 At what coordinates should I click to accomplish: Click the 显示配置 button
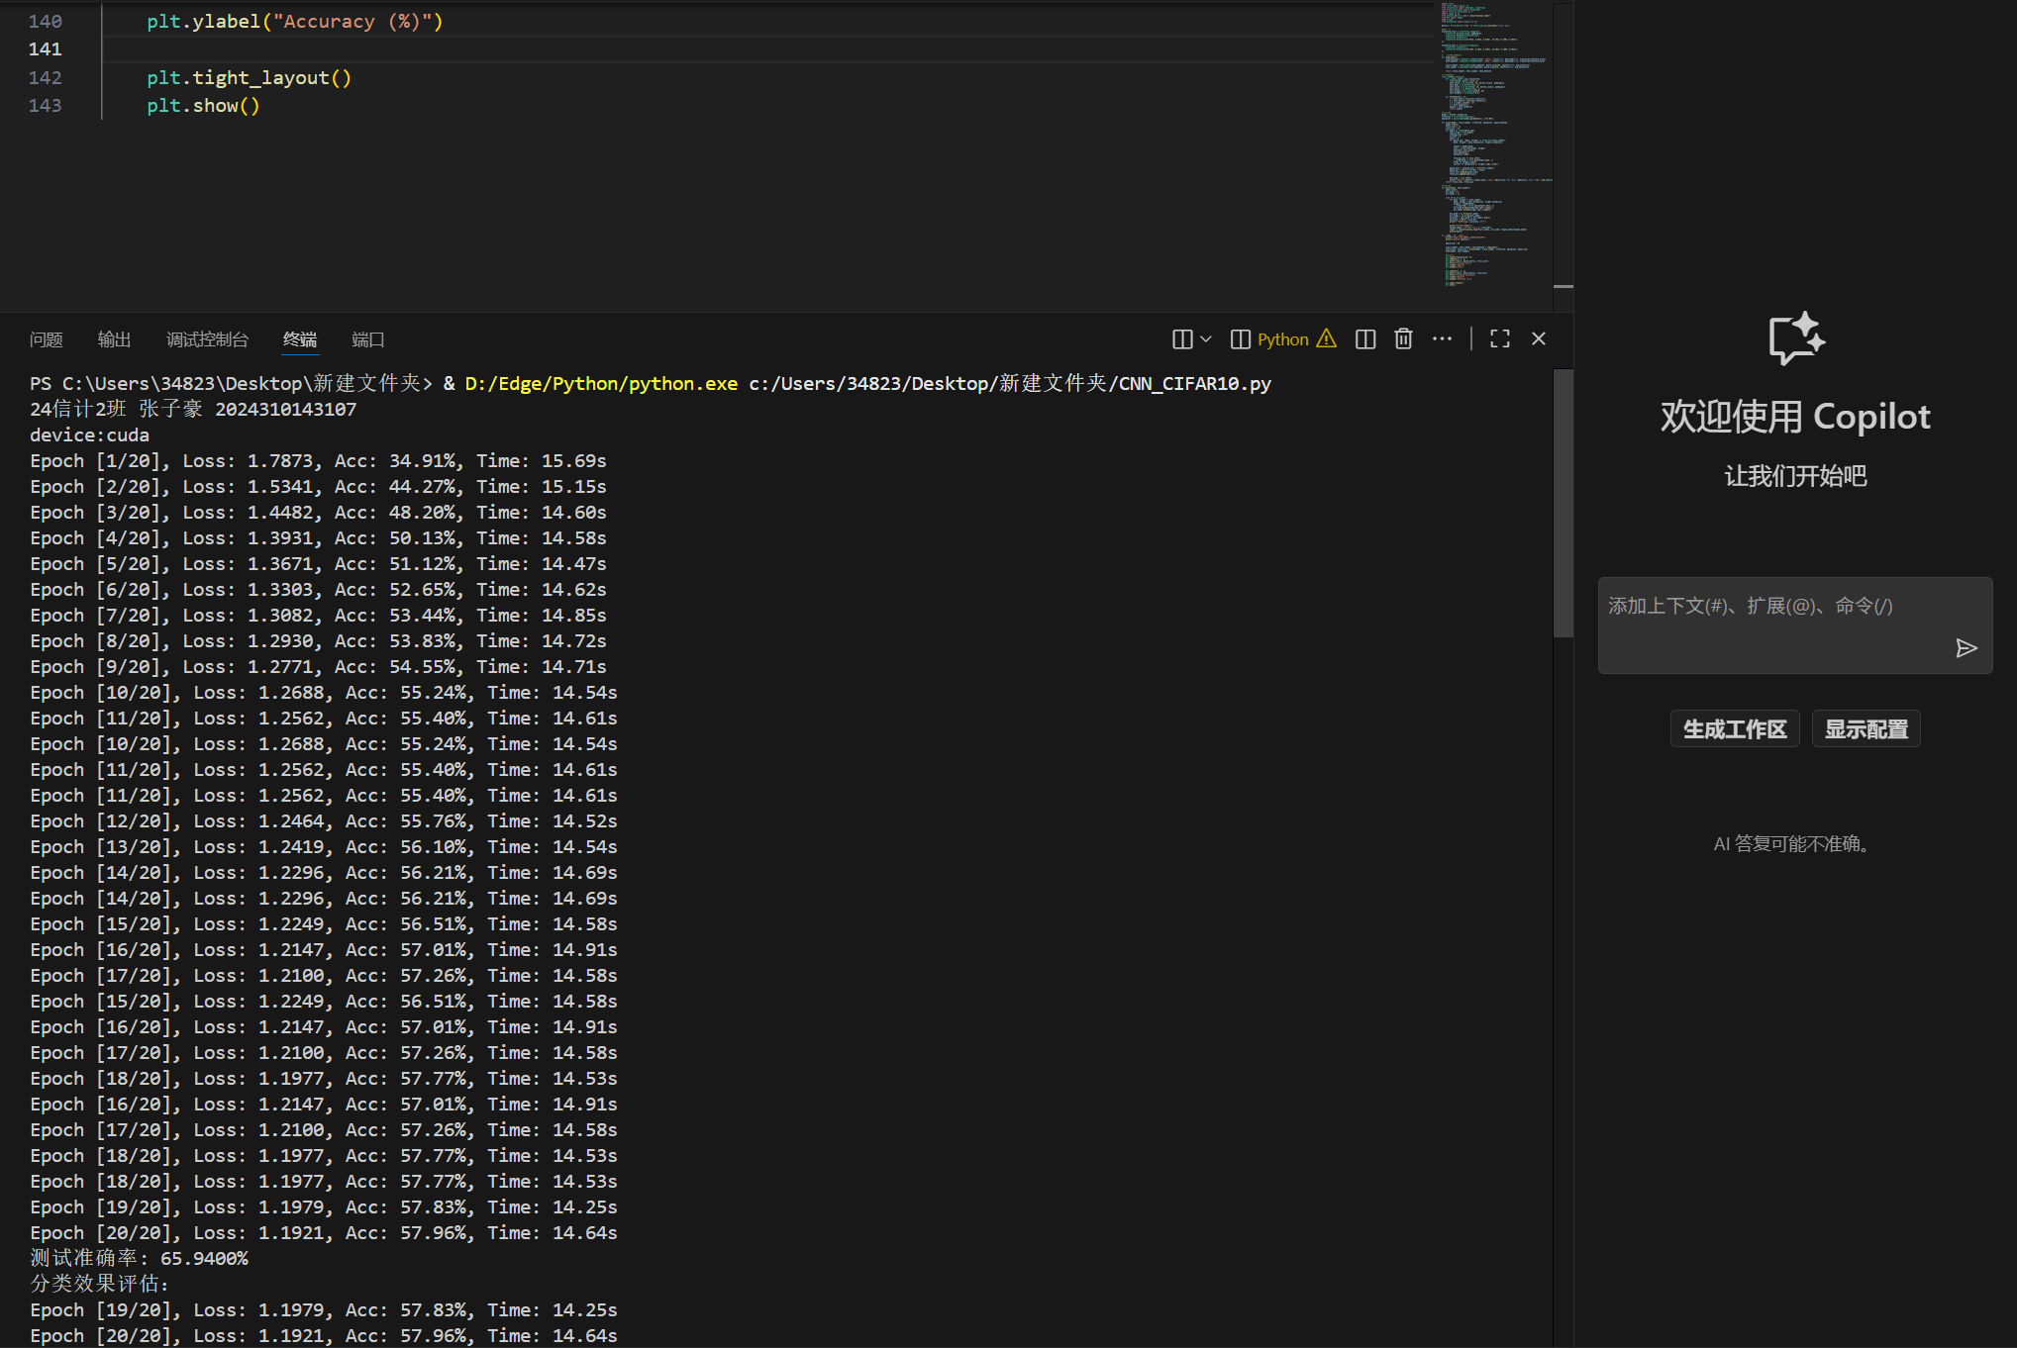pos(1866,729)
